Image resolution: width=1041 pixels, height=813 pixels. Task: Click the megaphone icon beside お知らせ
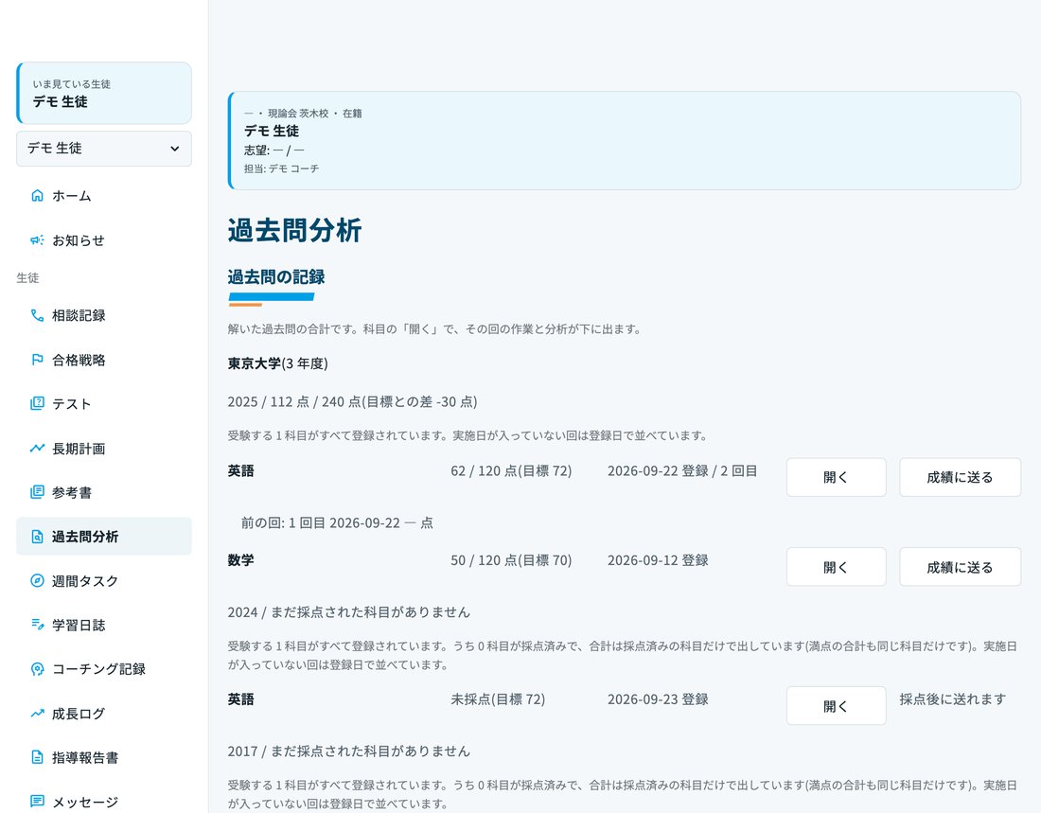[x=37, y=239]
